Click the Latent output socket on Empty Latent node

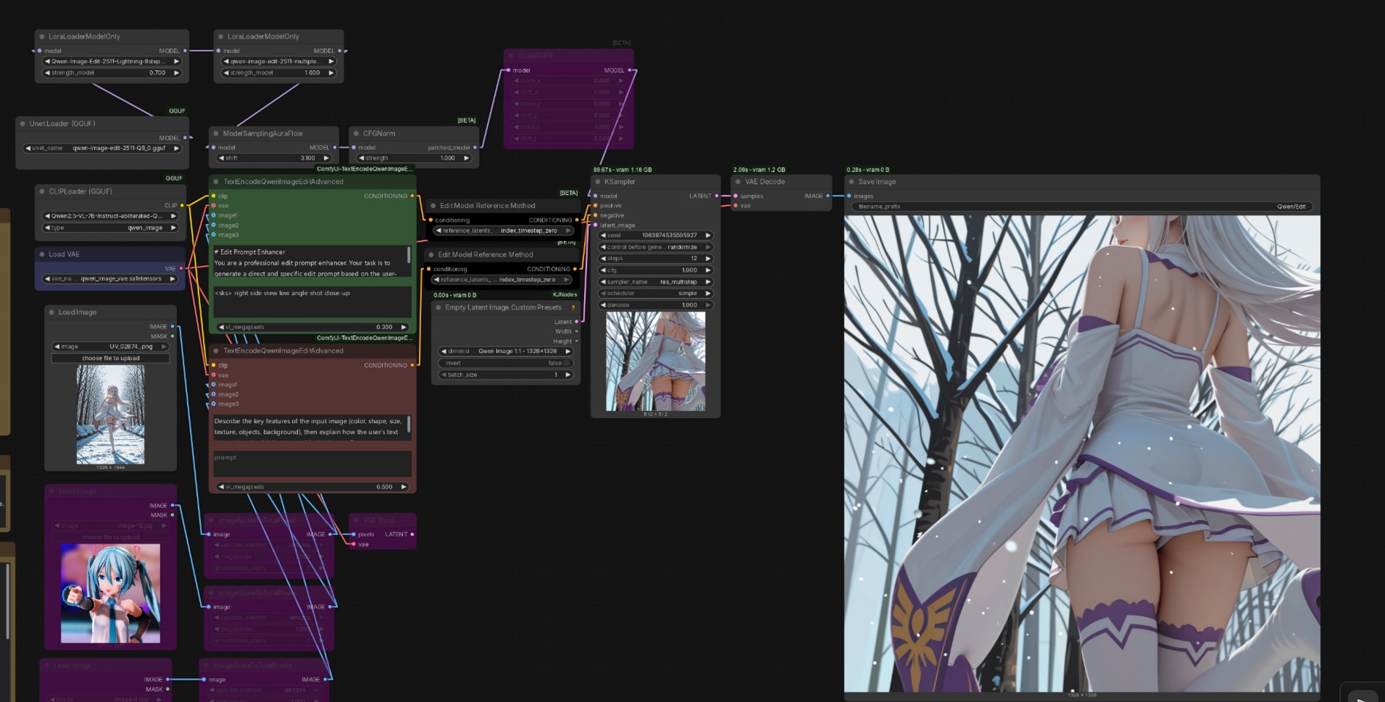[x=576, y=322]
